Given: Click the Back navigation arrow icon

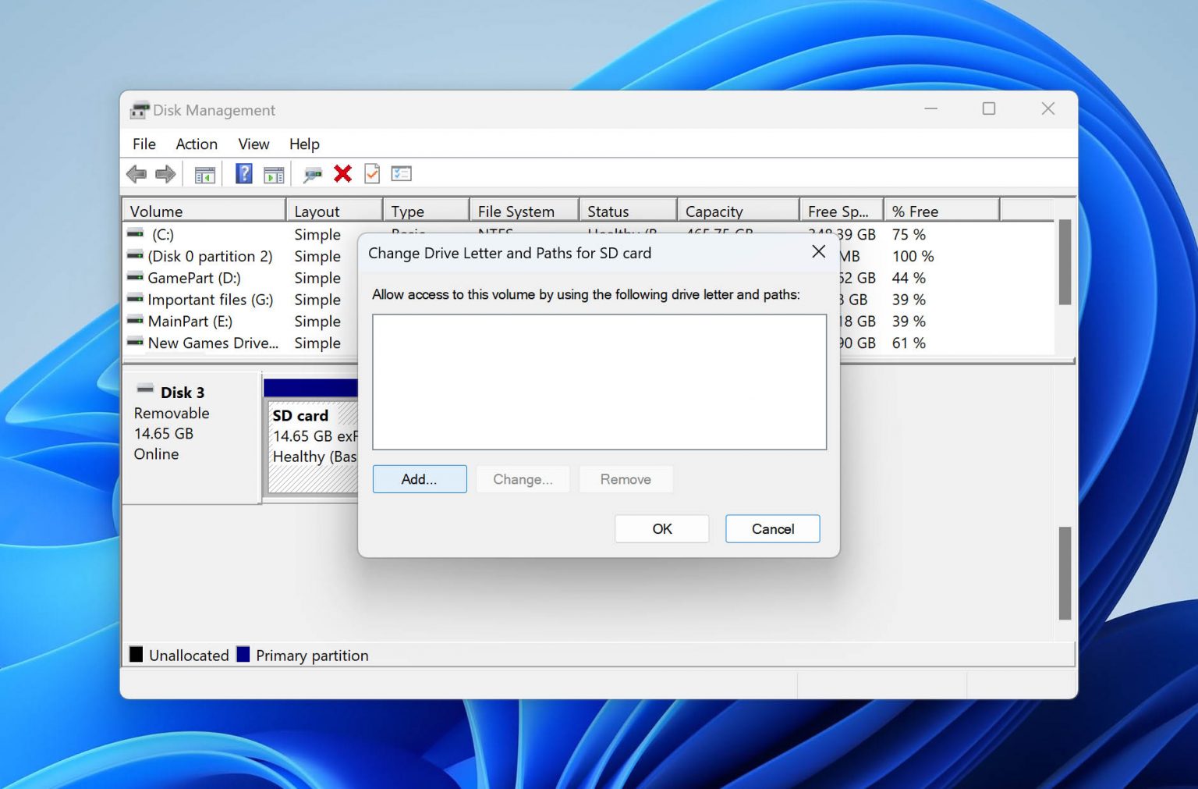Looking at the screenshot, I should coord(137,173).
